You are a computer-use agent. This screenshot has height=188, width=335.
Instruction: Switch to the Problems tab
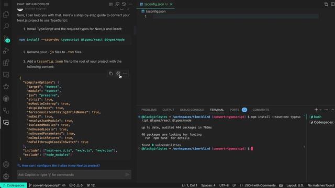coord(149,110)
